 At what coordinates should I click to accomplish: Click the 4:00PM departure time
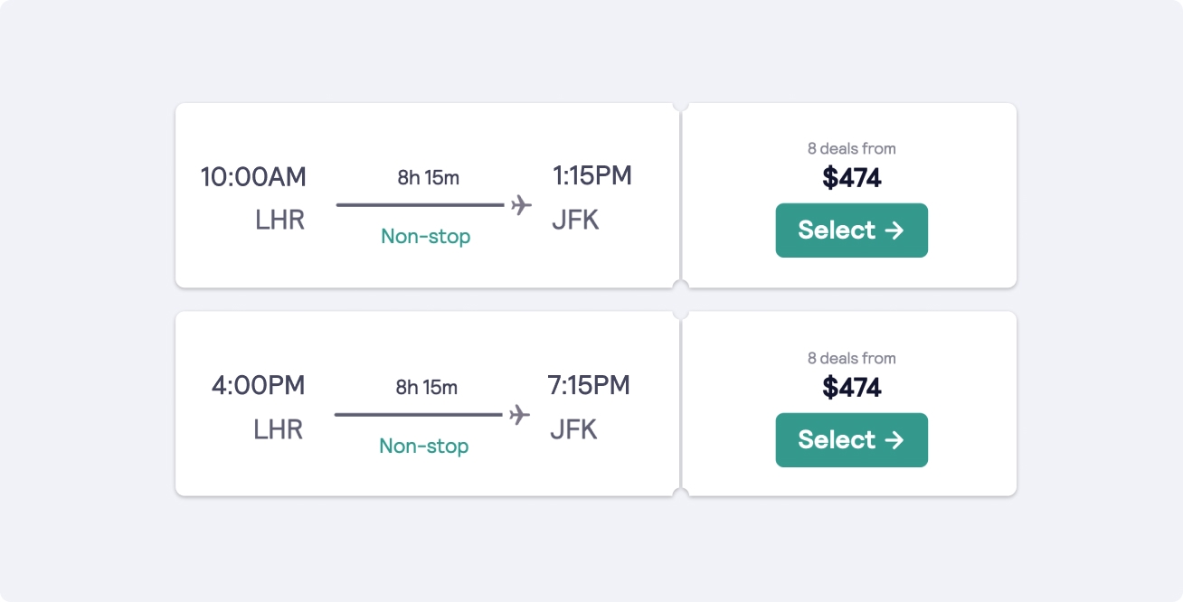click(x=259, y=386)
